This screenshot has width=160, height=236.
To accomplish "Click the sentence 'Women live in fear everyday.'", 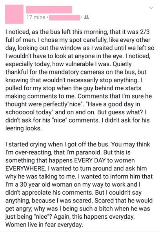I will 44,225.
